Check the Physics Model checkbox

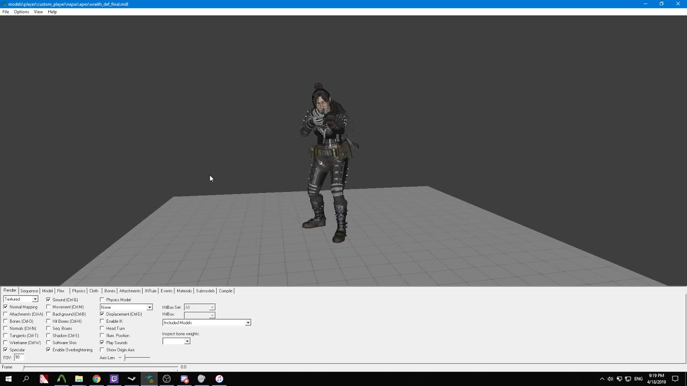click(102, 300)
